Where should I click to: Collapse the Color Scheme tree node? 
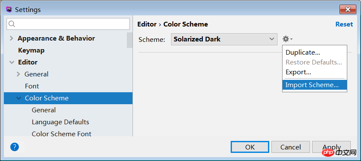18,98
